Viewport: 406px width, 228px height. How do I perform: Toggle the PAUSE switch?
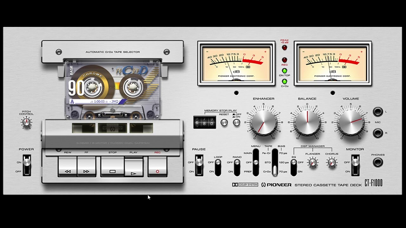pyautogui.click(x=199, y=165)
